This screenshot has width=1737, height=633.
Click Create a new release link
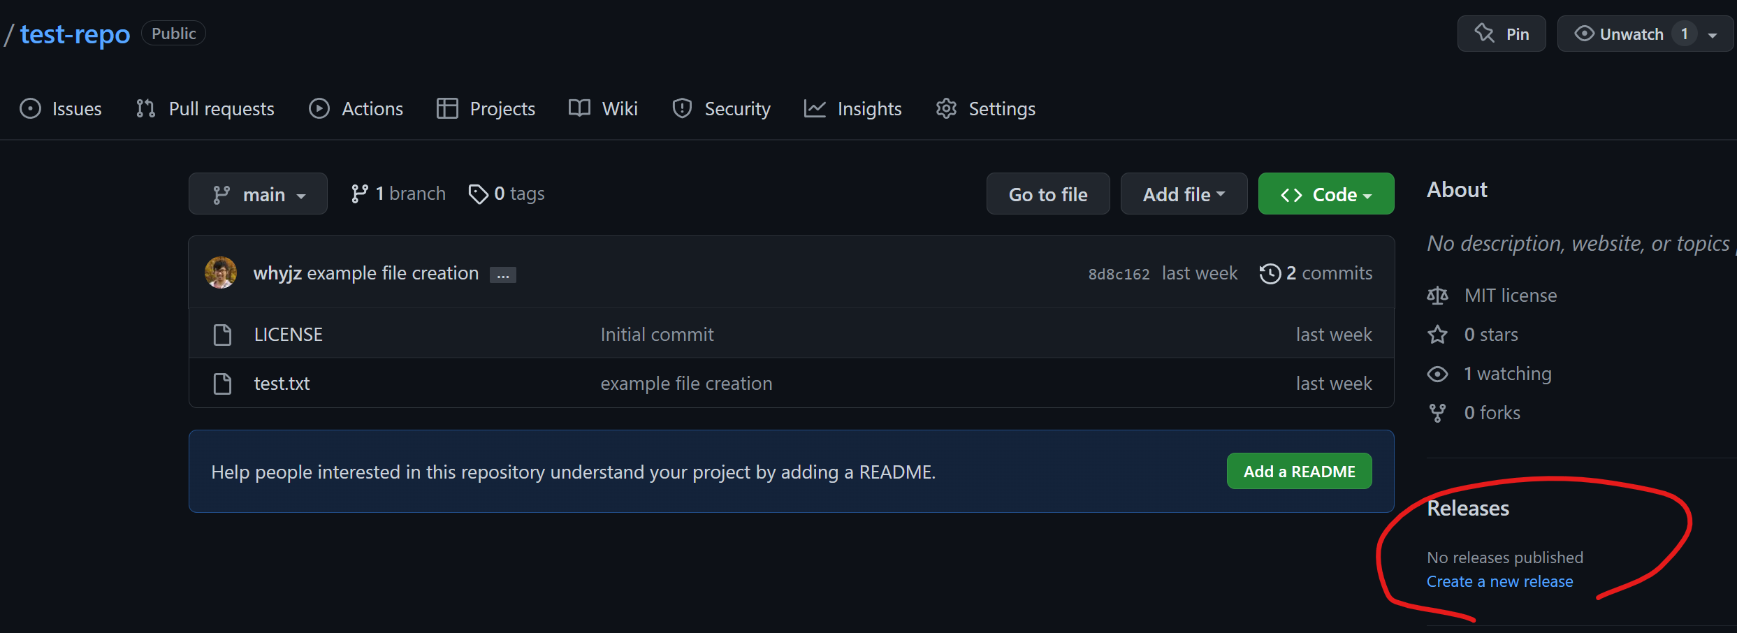[1499, 581]
